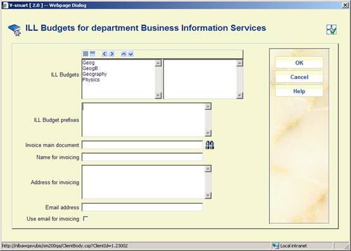Focus the Email address input field
Viewport: 351px width, 251px height.
point(143,207)
